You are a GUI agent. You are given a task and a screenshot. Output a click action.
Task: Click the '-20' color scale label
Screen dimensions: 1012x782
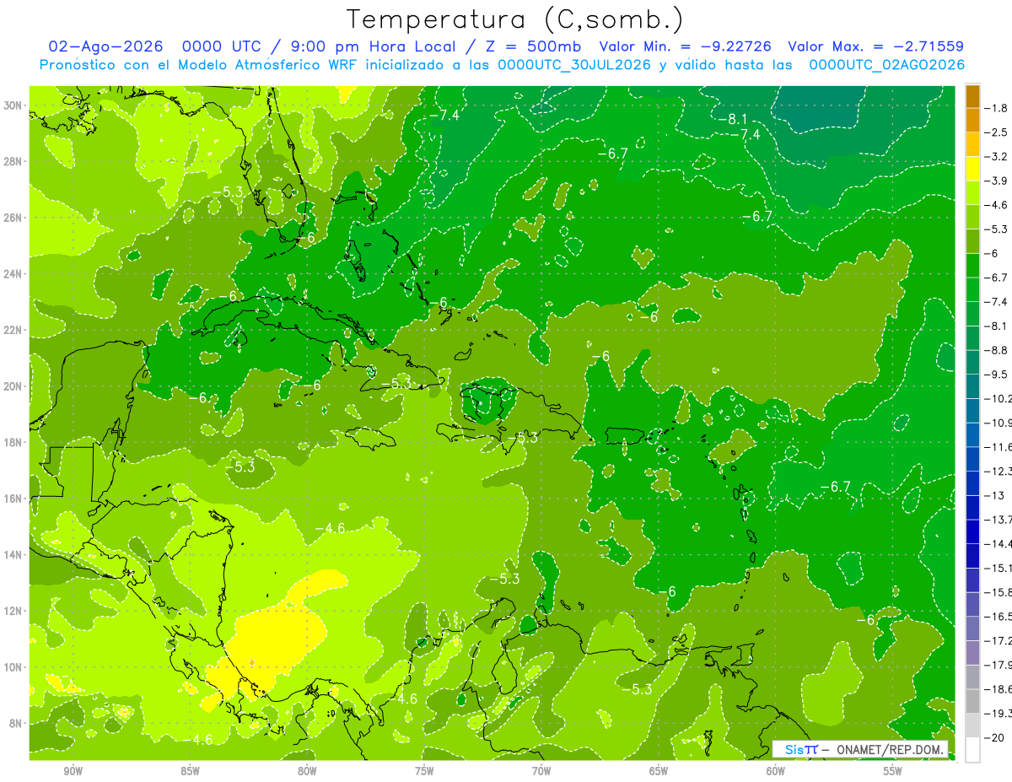click(994, 737)
